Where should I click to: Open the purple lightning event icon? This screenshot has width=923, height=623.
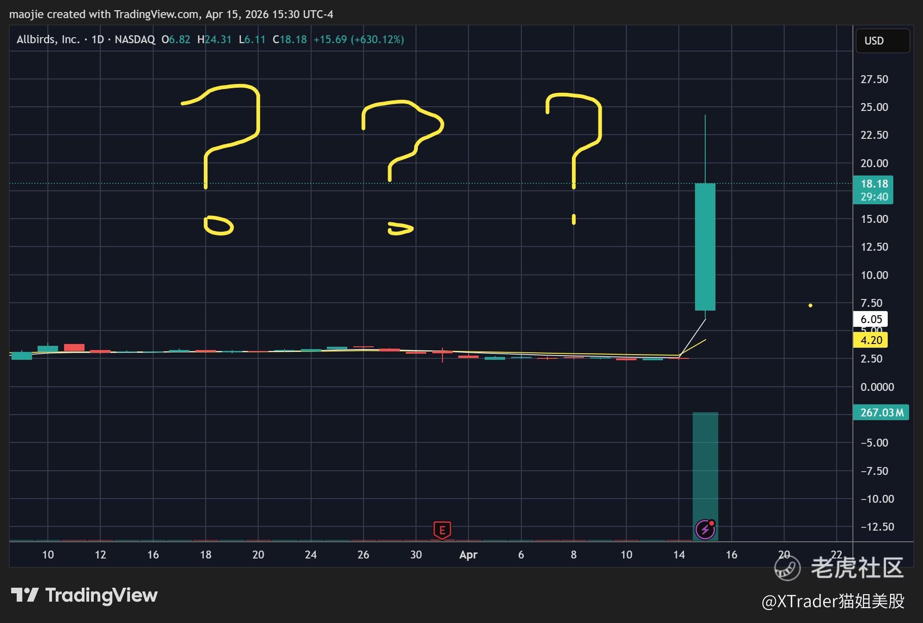click(x=705, y=529)
